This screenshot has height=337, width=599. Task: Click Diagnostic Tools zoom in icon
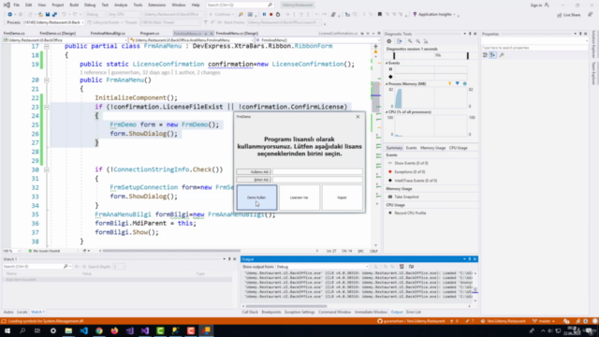[x=410, y=41]
